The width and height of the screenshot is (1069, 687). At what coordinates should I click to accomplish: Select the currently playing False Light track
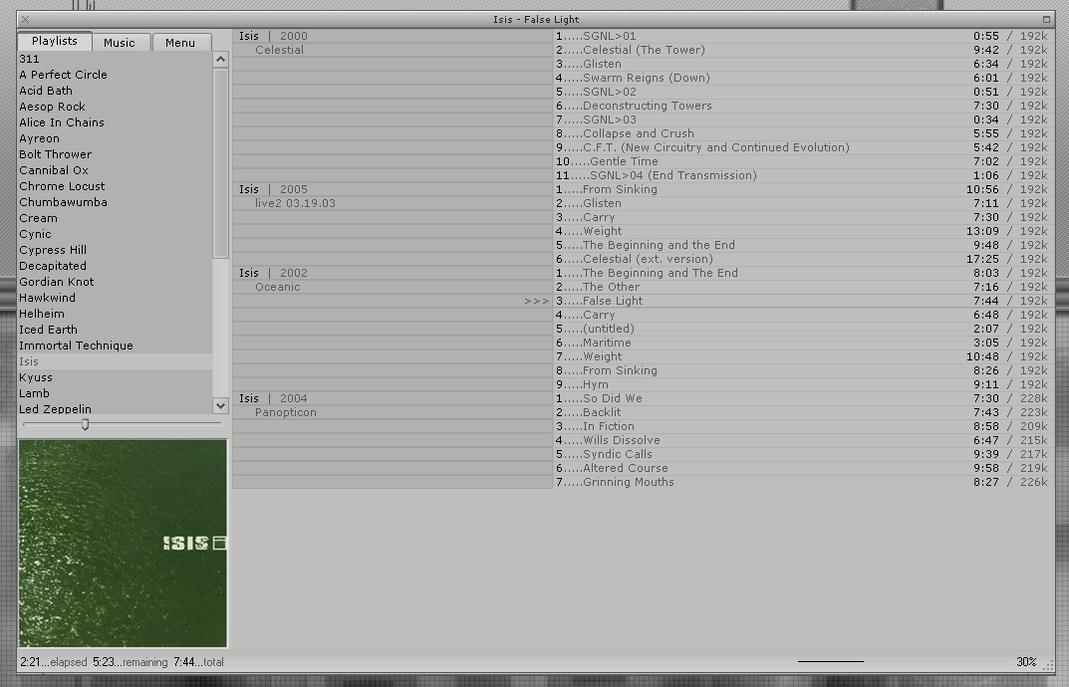tap(802, 301)
